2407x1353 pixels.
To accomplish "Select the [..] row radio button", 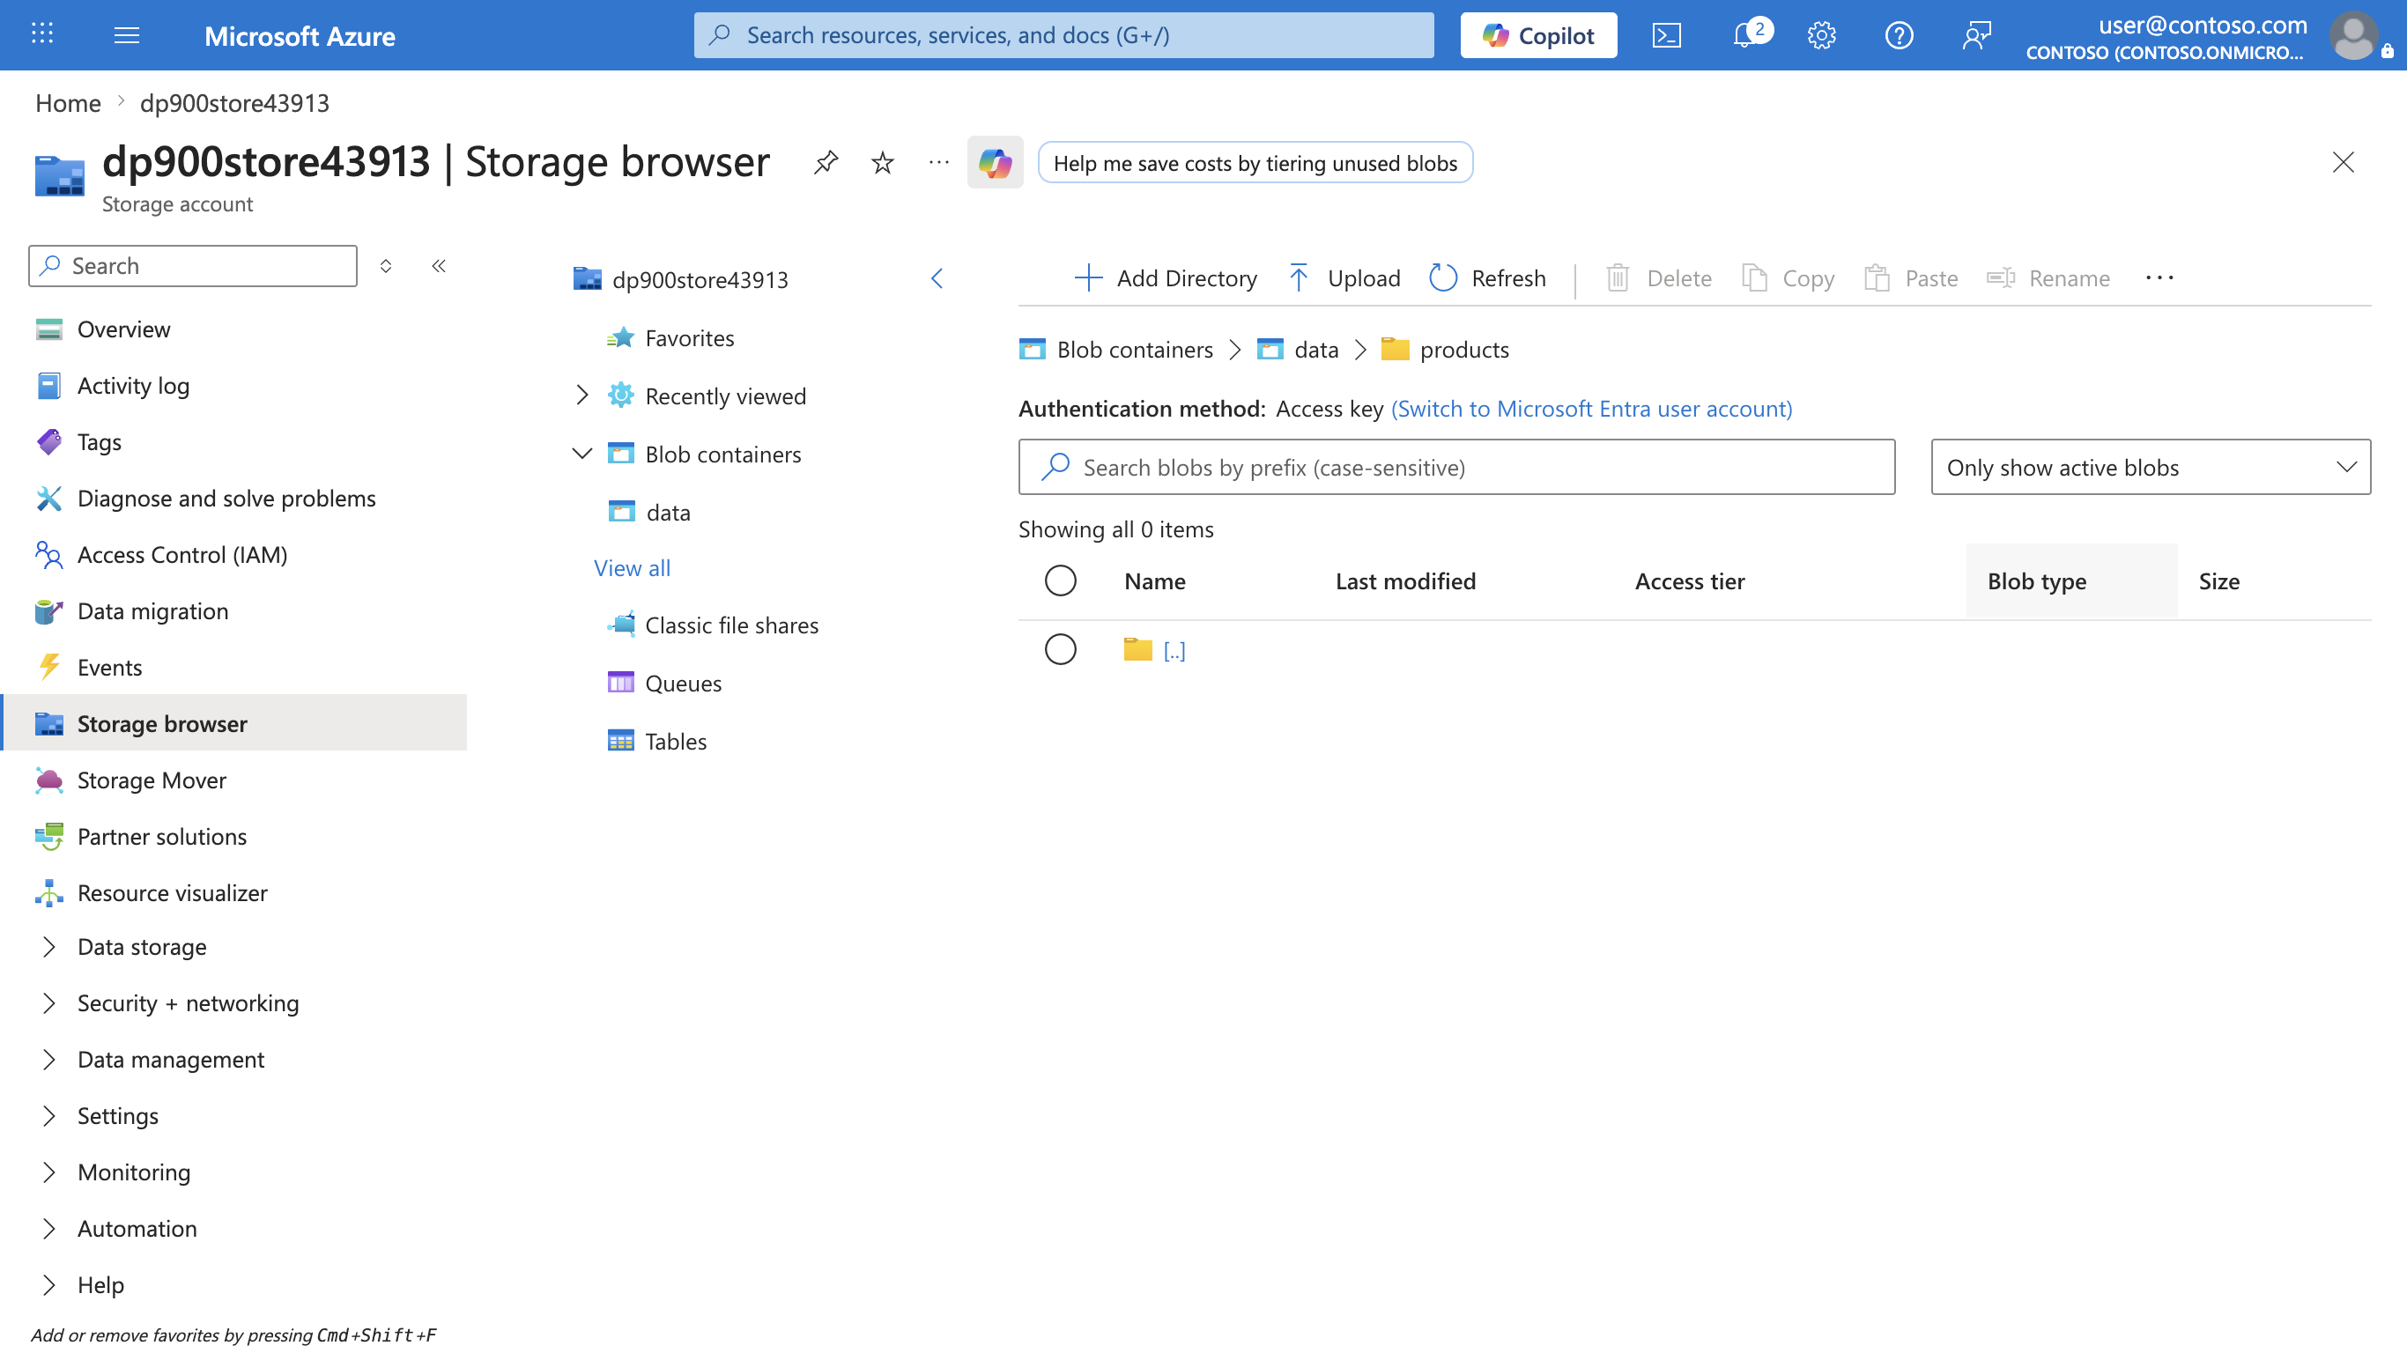I will pos(1060,649).
